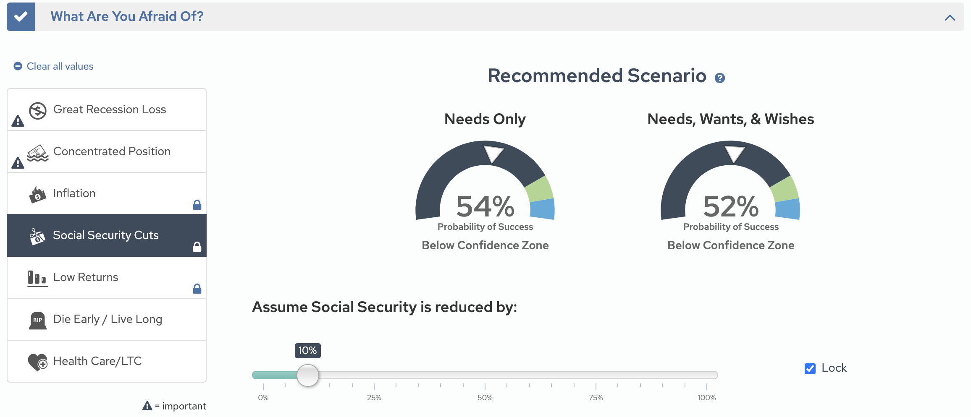Click the Inflation burning money icon
This screenshot has width=971, height=417.
point(38,195)
